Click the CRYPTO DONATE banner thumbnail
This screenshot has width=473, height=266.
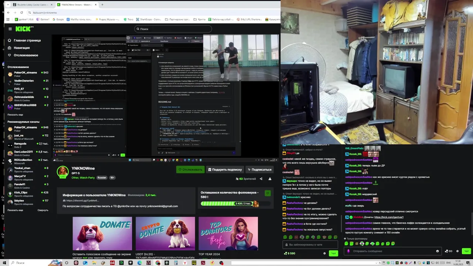165,233
